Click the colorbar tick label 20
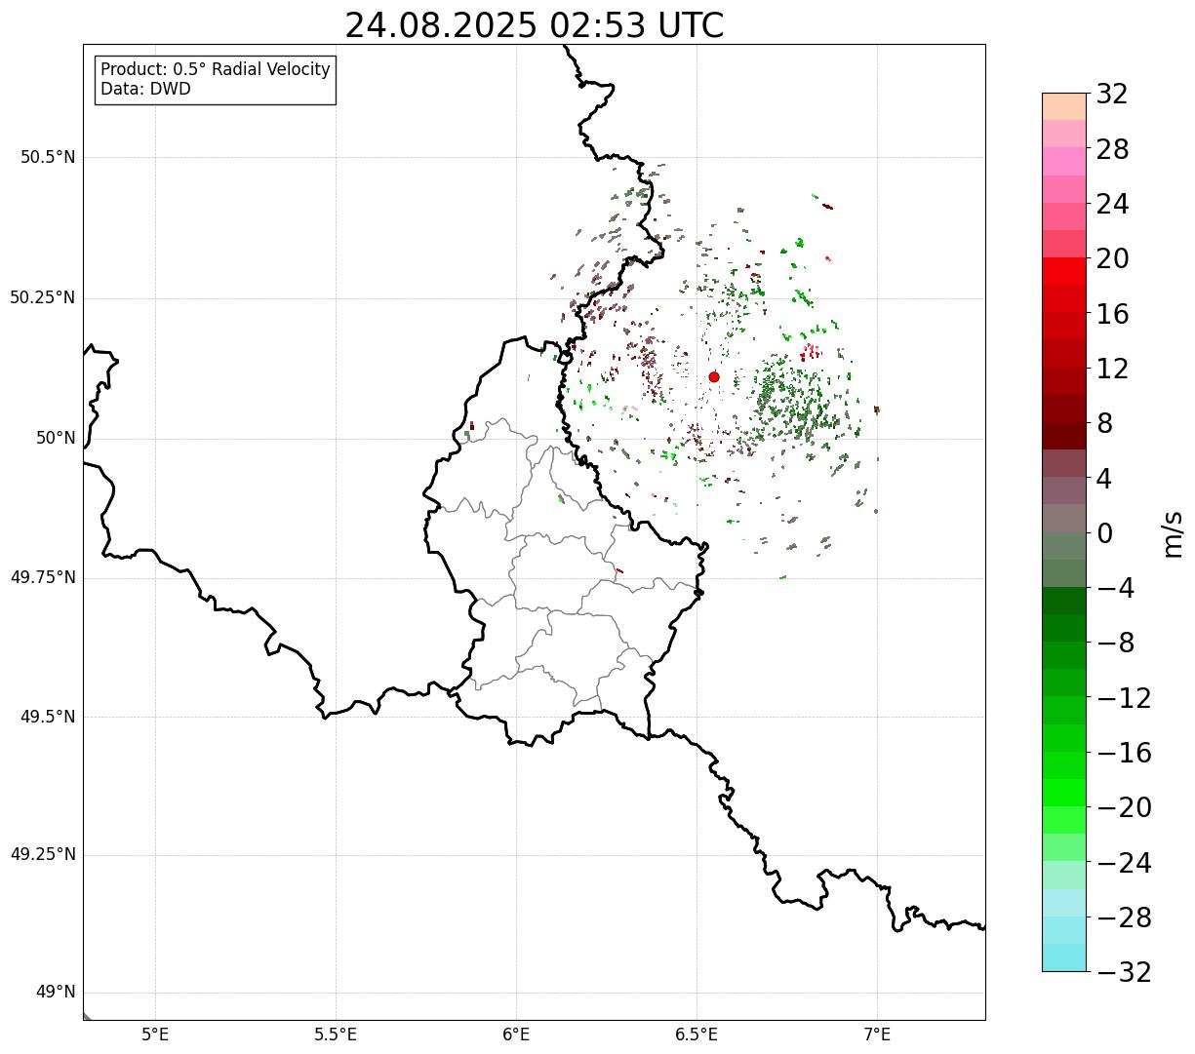Viewport: 1195px width, 1054px height. 1112,258
